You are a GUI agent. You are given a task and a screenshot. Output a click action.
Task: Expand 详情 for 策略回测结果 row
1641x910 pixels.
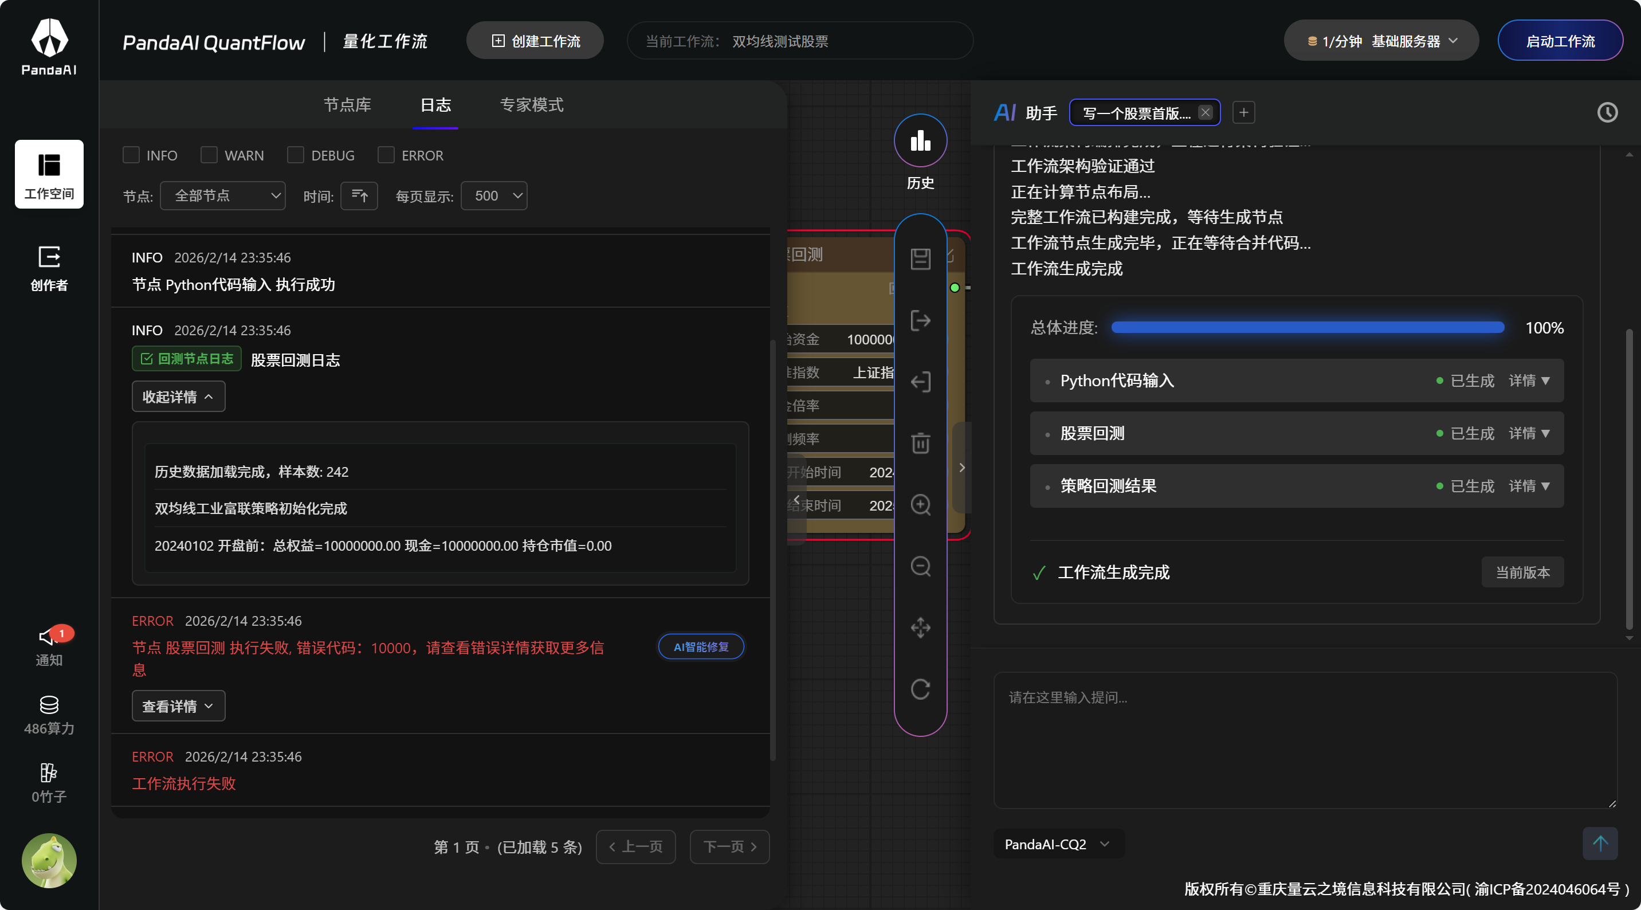[1529, 486]
